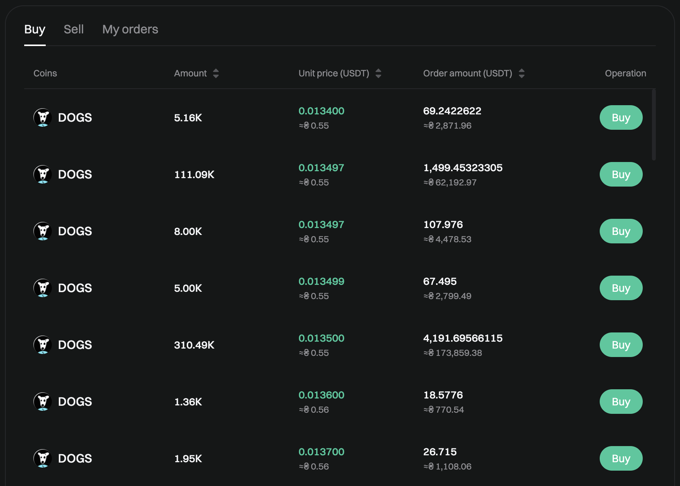Open the My orders tab
Viewport: 680px width, 486px height.
130,29
